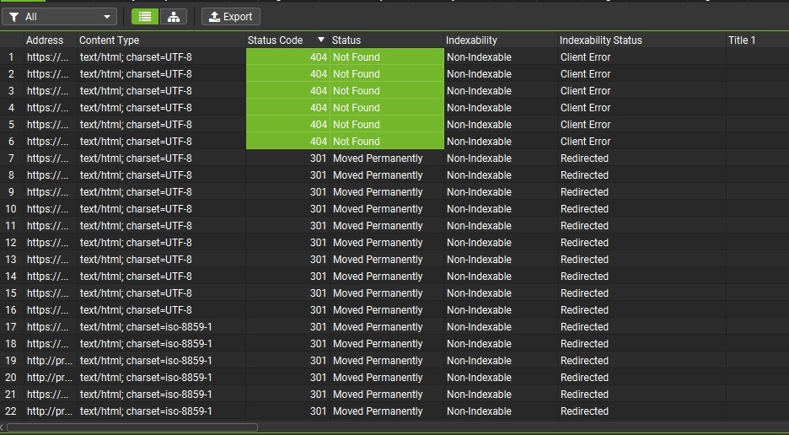The width and height of the screenshot is (789, 435).
Task: Click Redirected in row 22
Action: [584, 411]
